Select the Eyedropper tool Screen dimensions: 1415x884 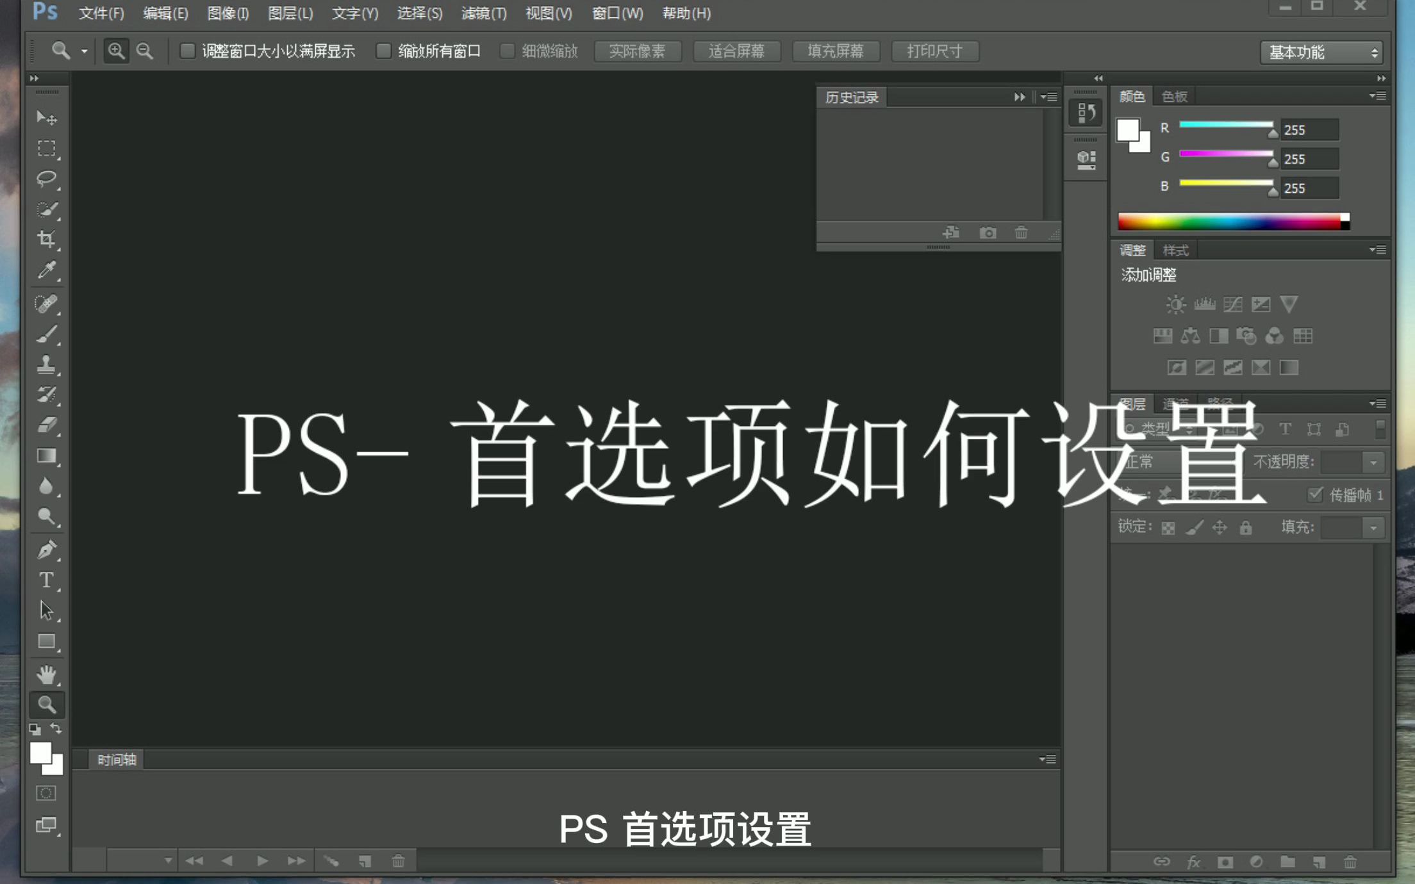click(46, 270)
